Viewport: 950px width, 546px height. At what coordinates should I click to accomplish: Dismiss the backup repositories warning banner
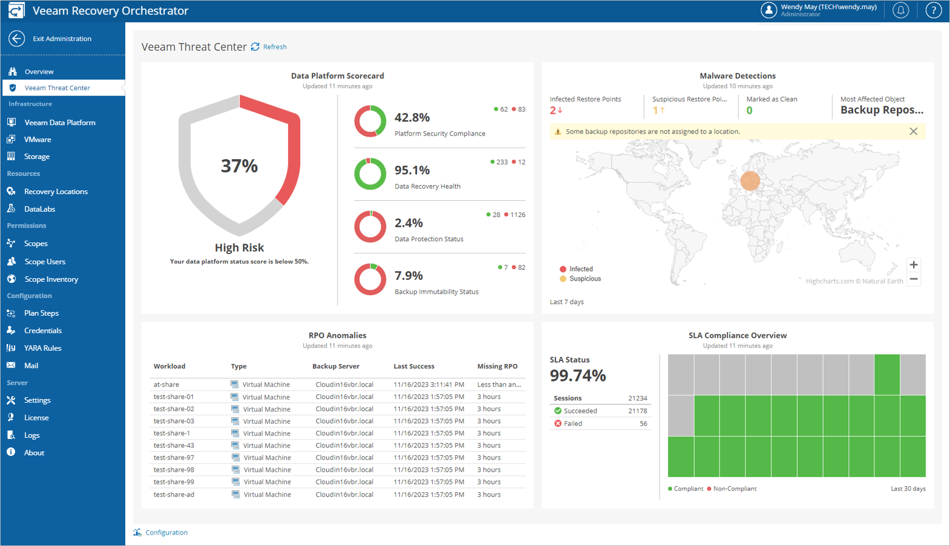pos(913,132)
